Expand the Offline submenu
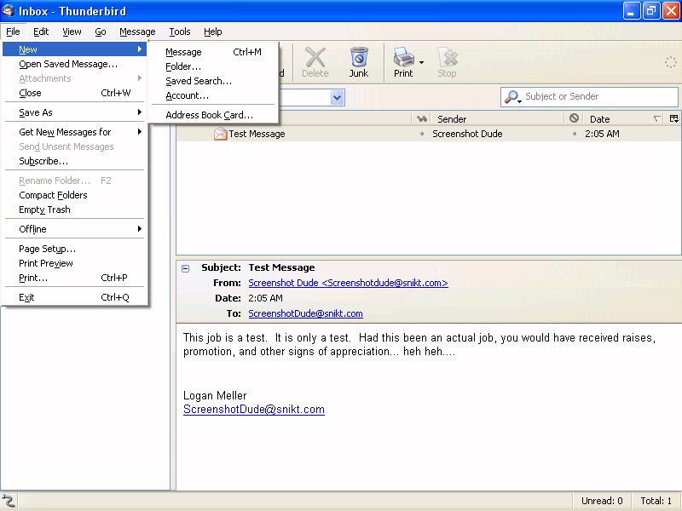Screen dimensions: 682x511 (x=75, y=229)
